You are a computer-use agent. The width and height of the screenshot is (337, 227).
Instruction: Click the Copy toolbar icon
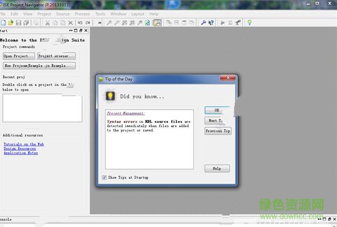(x=55, y=23)
